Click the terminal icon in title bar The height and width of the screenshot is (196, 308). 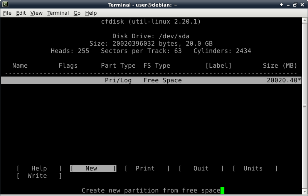click(x=4, y=5)
